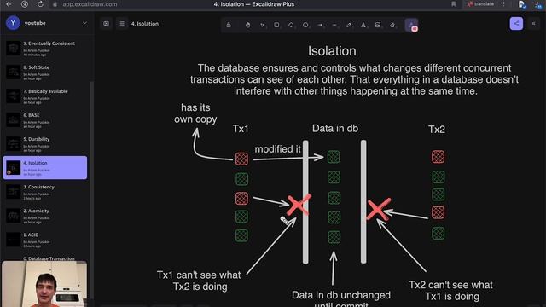Click the Tx2 column label
The width and height of the screenshot is (546, 307).
tap(437, 130)
